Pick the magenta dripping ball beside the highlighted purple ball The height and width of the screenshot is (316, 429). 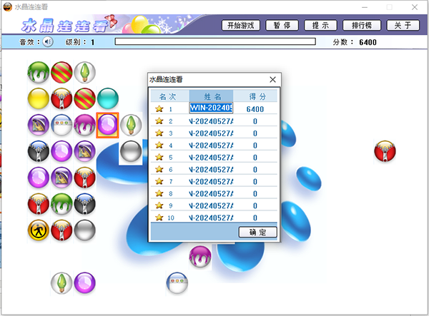click(85, 125)
